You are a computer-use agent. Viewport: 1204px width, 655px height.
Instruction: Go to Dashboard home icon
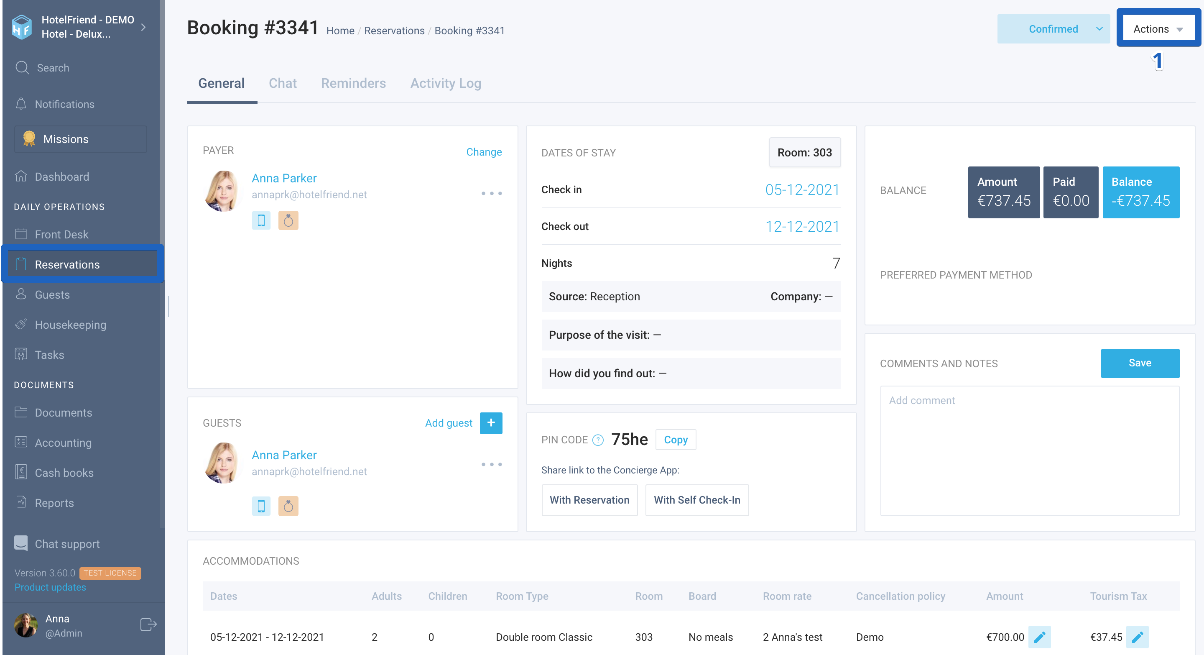tap(21, 176)
